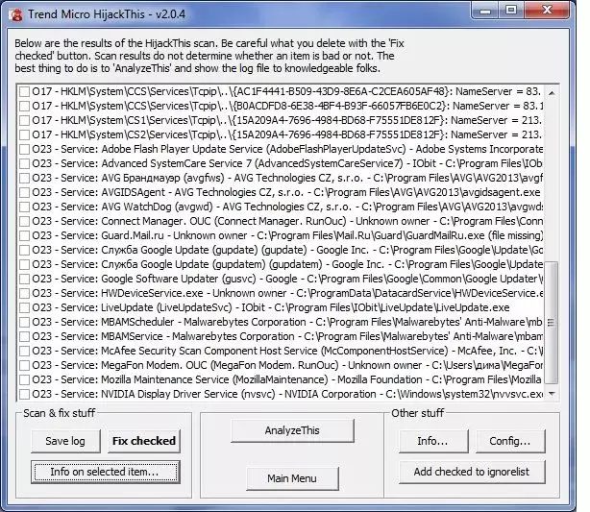This screenshot has height=512, width=590.
Task: Tick the Mozilla Maintenance Service checkbox
Action: click(24, 379)
